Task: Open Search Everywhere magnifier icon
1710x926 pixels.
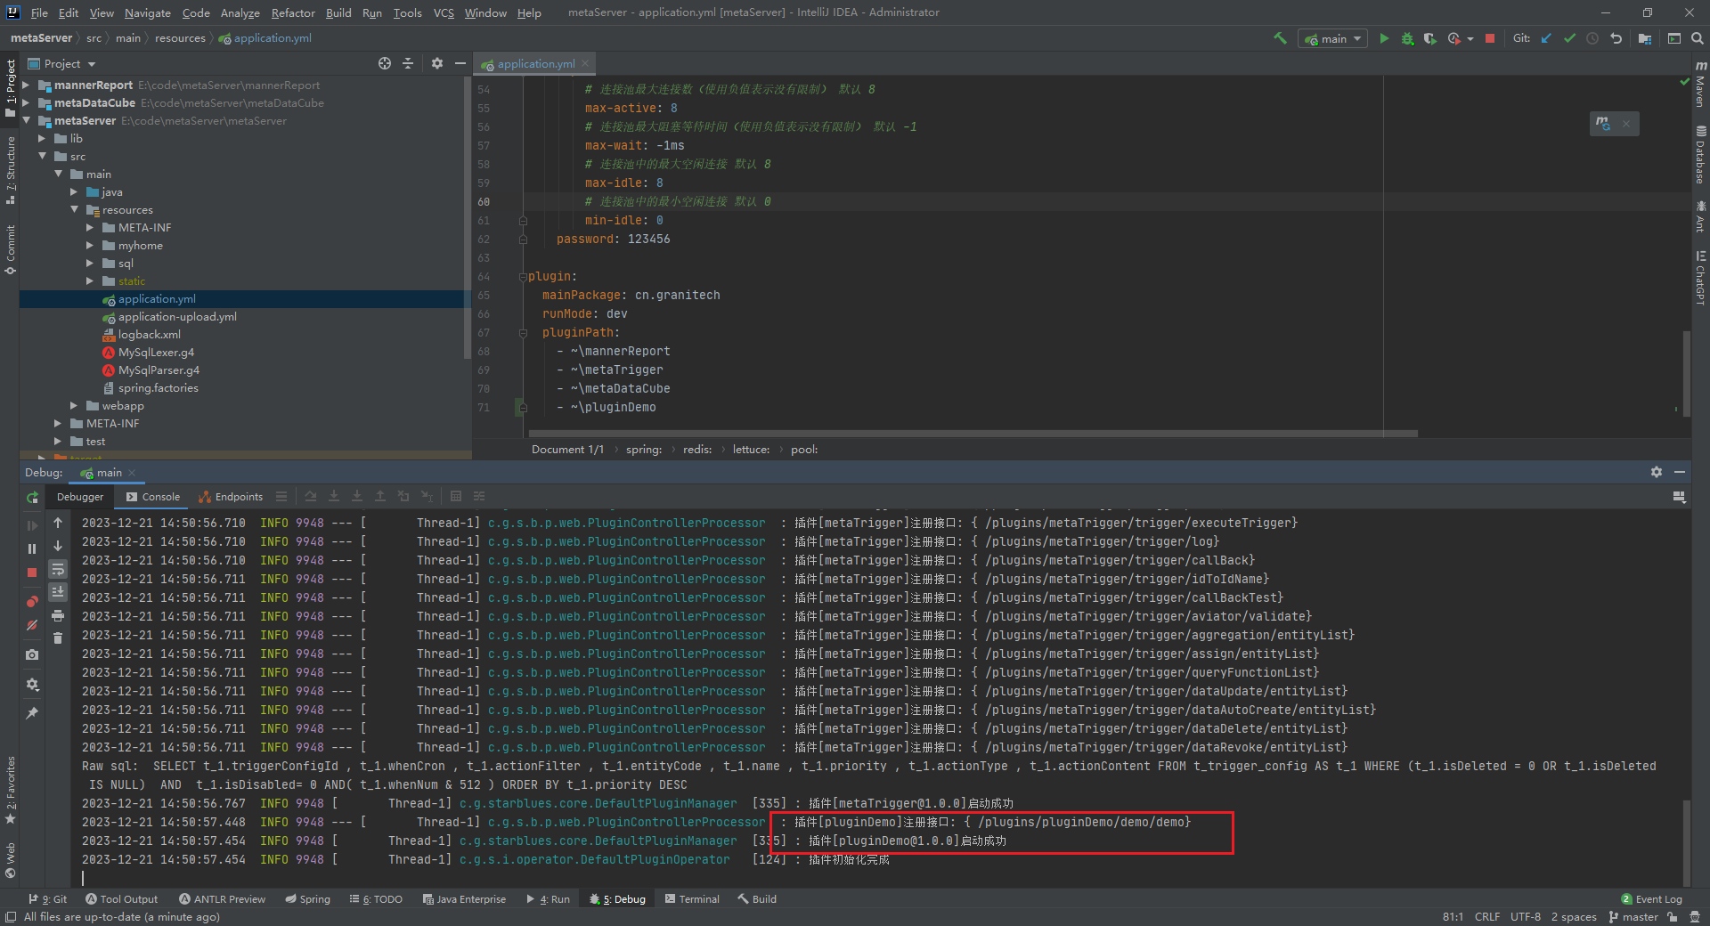Action: [1698, 38]
